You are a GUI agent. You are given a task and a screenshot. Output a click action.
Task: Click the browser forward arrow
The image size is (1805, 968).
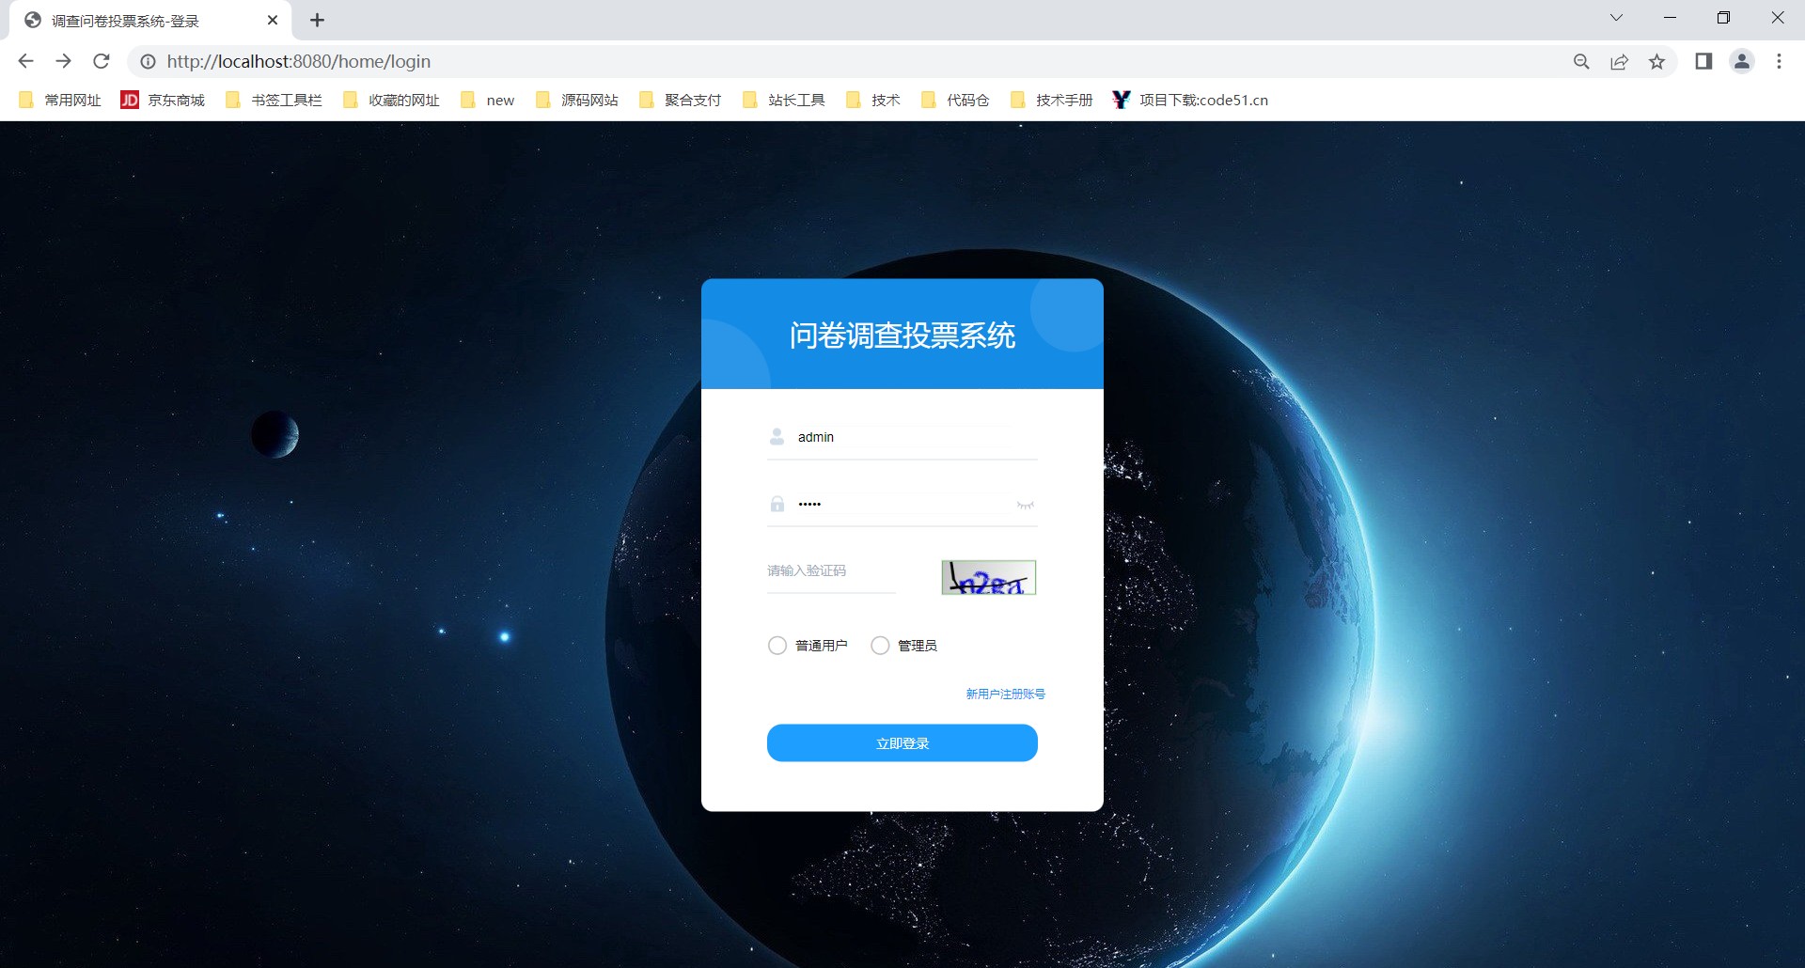click(x=63, y=61)
